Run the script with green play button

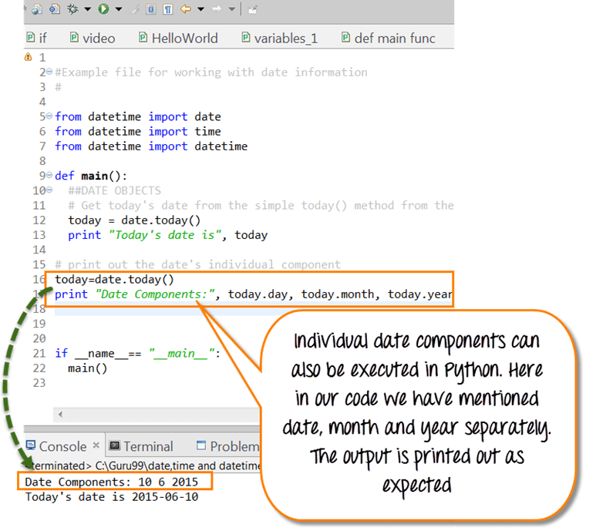(103, 8)
